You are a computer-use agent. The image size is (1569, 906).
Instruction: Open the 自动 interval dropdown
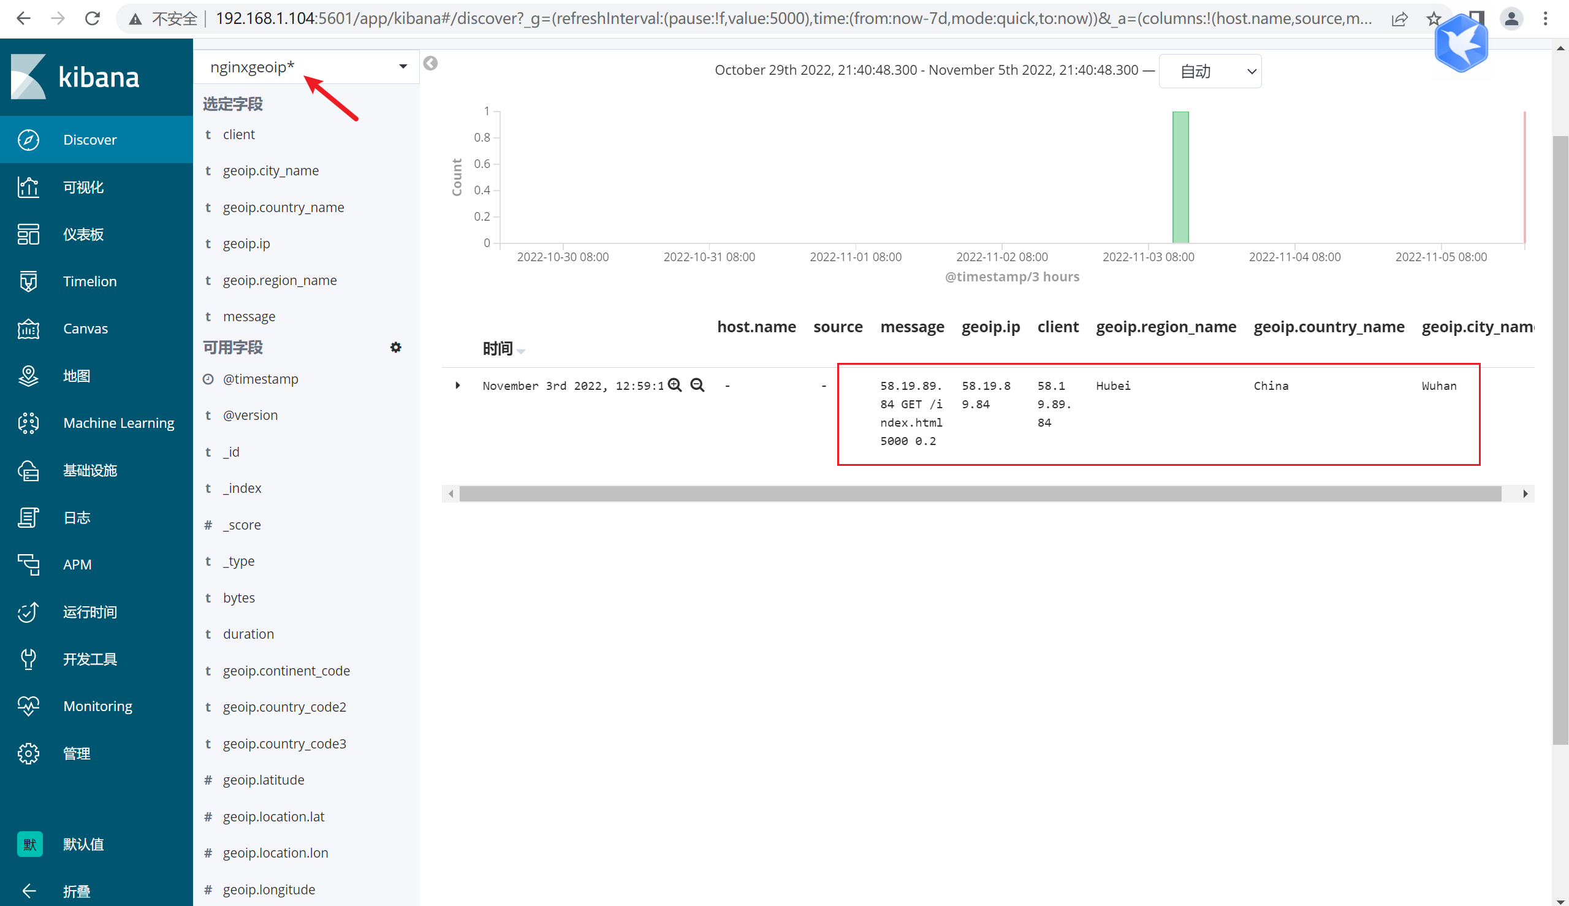click(1210, 71)
